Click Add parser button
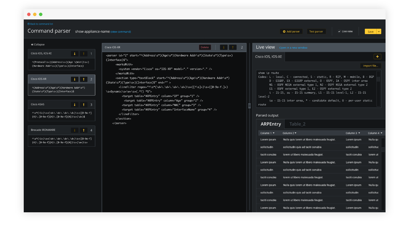 (x=291, y=32)
